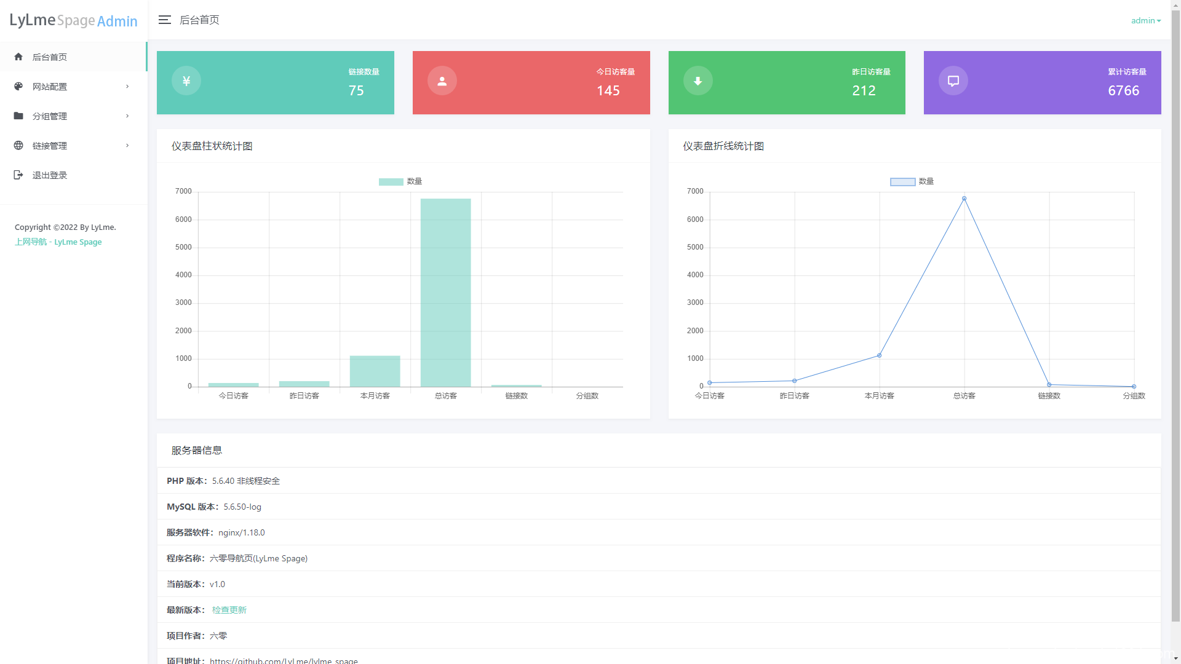The image size is (1181, 664).
Task: Select the globe icon for 网站配置
Action: [x=18, y=86]
